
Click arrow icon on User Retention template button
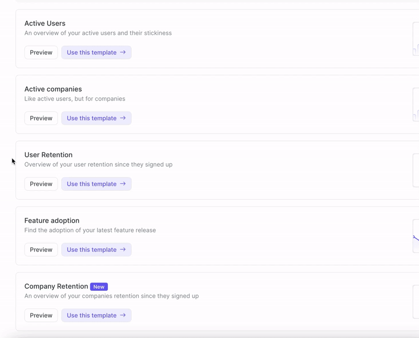[x=123, y=184]
